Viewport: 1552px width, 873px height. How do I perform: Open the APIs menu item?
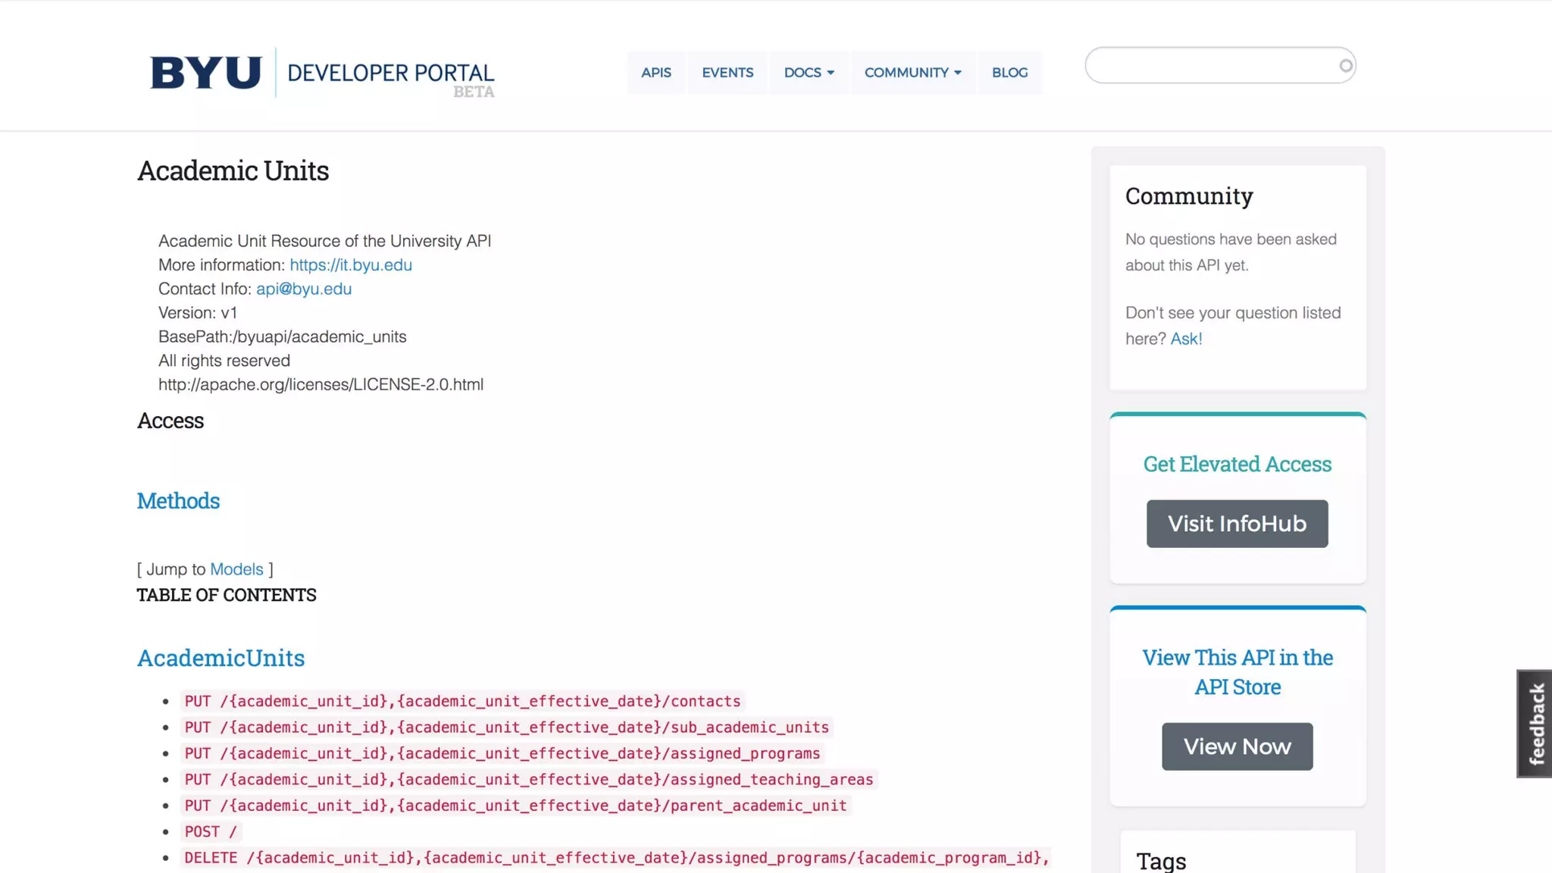[656, 73]
